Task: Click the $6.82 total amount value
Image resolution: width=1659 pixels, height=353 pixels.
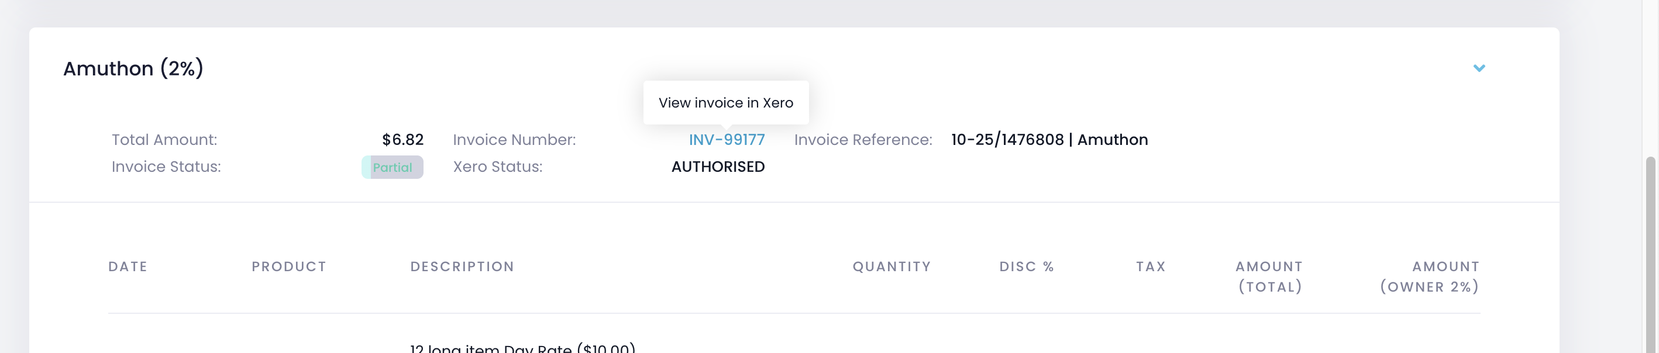Action: (x=402, y=140)
